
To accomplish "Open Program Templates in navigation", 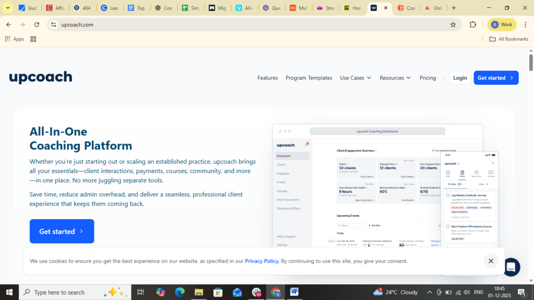I will pos(309,78).
